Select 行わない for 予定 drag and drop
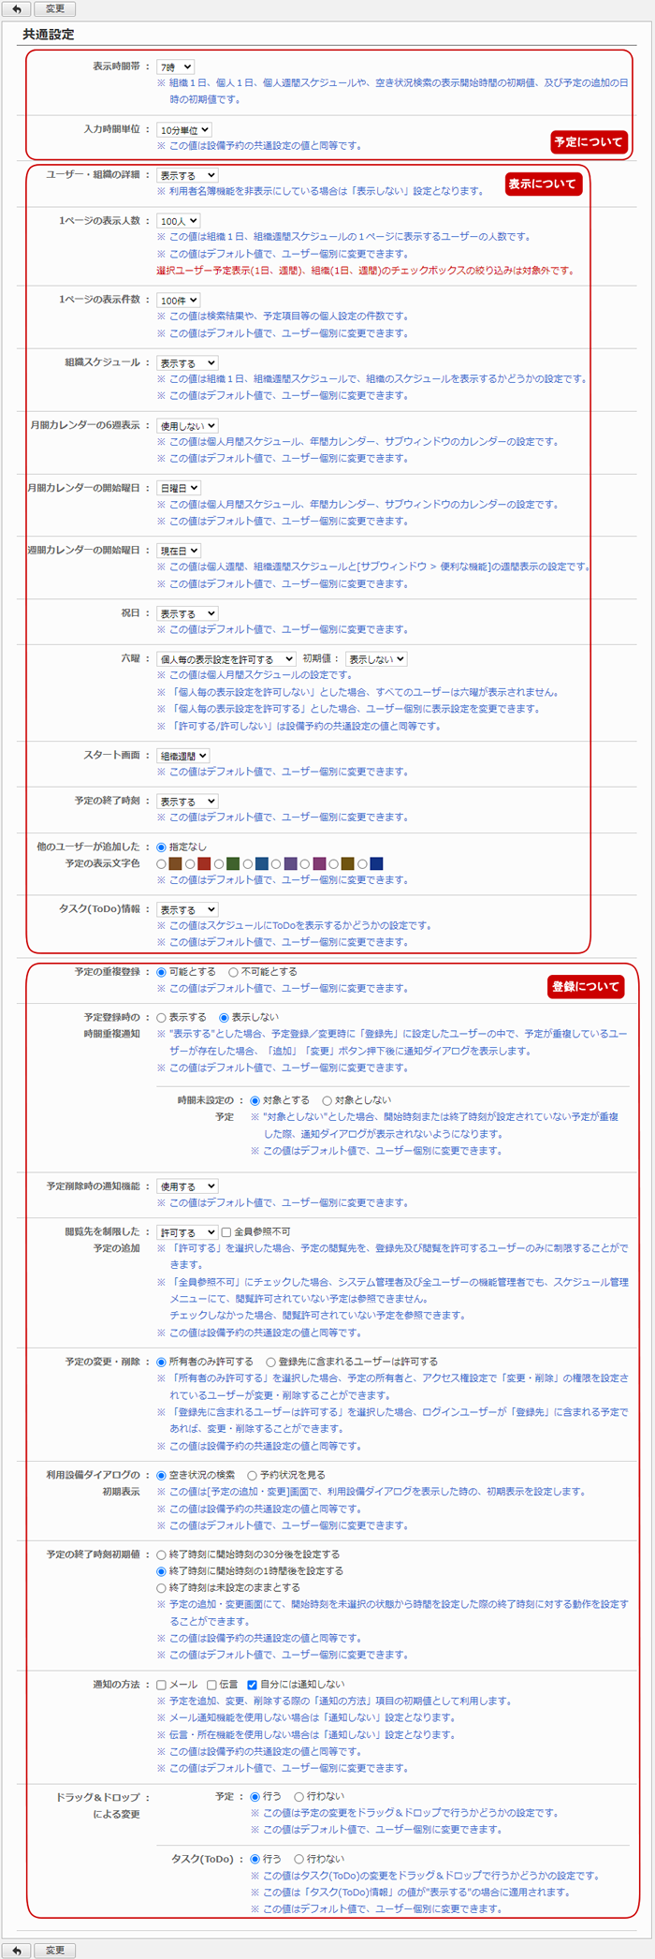Image resolution: width=655 pixels, height=1959 pixels. coord(299,1797)
